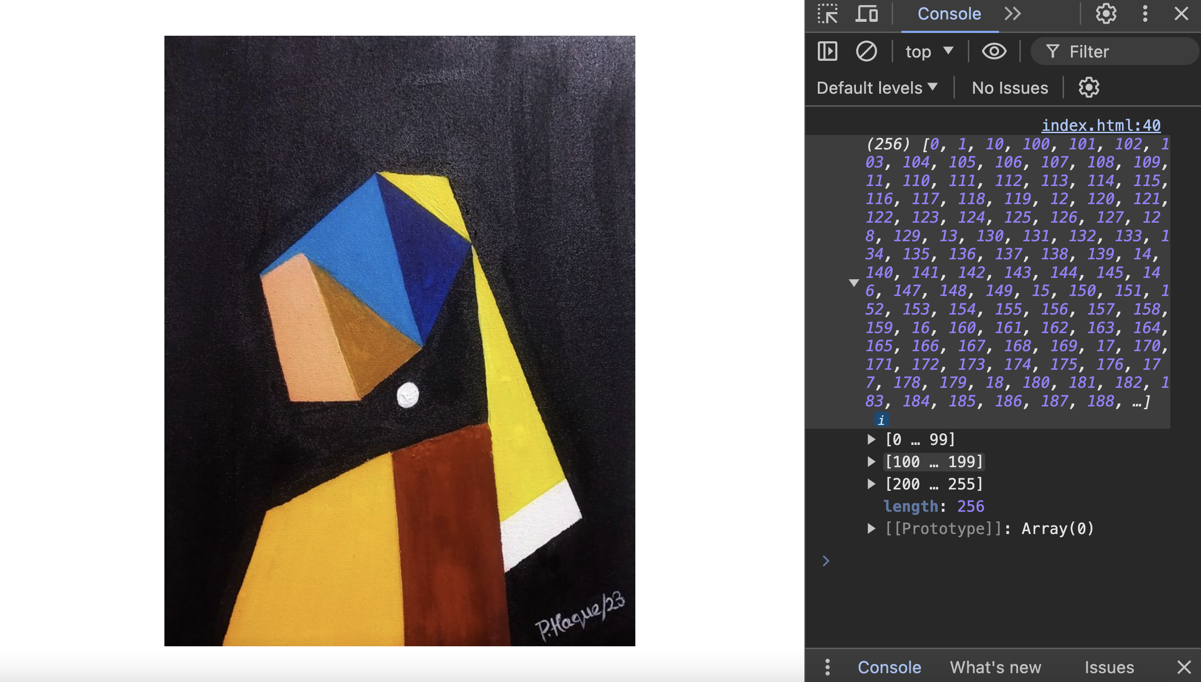Viewport: 1201px width, 682px height.
Task: Click the array info 'i' badge
Action: pos(881,420)
